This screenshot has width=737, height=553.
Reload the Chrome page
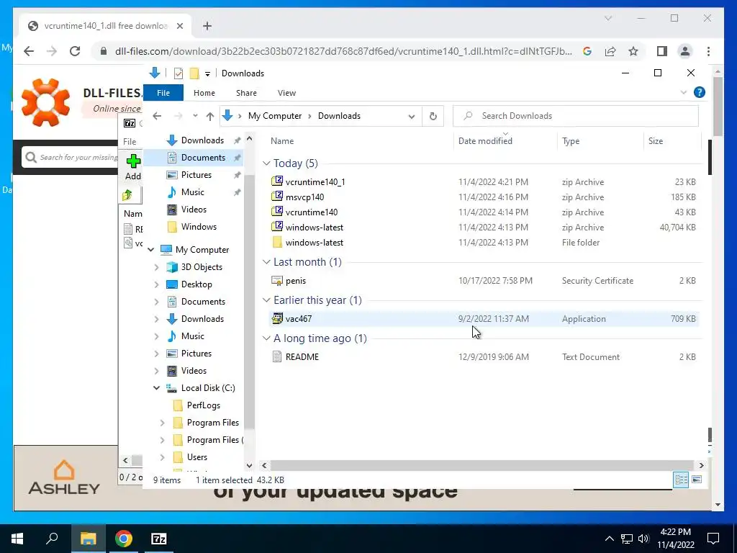click(75, 51)
